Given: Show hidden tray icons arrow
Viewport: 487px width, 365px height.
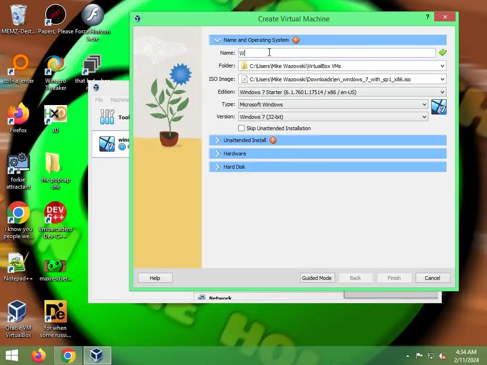Looking at the screenshot, I should click(408, 356).
